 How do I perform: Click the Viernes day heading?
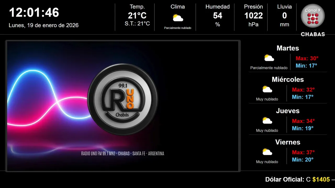[288, 142]
